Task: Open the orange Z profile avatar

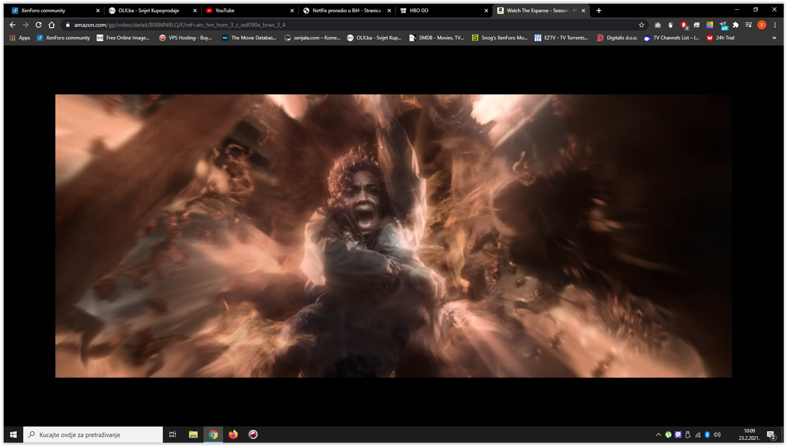Action: point(762,25)
